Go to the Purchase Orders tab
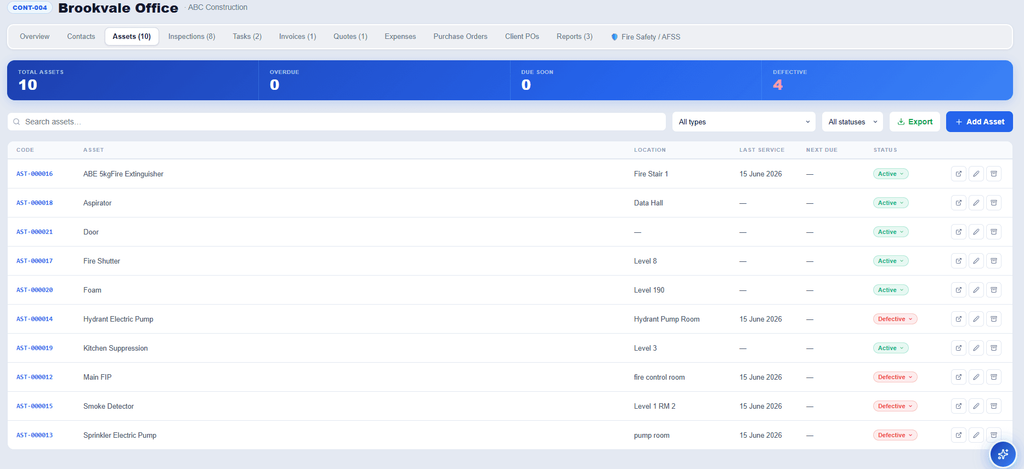The image size is (1024, 469). (x=460, y=36)
